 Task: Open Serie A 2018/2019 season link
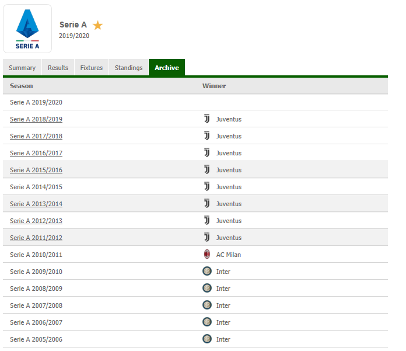[x=36, y=119]
